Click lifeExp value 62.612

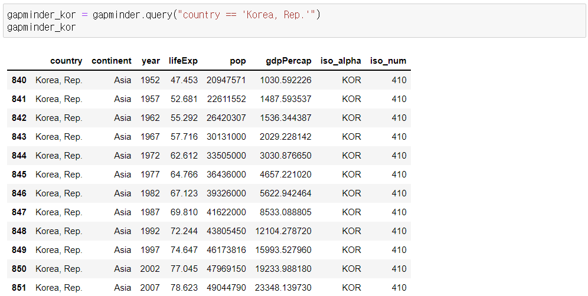184,156
